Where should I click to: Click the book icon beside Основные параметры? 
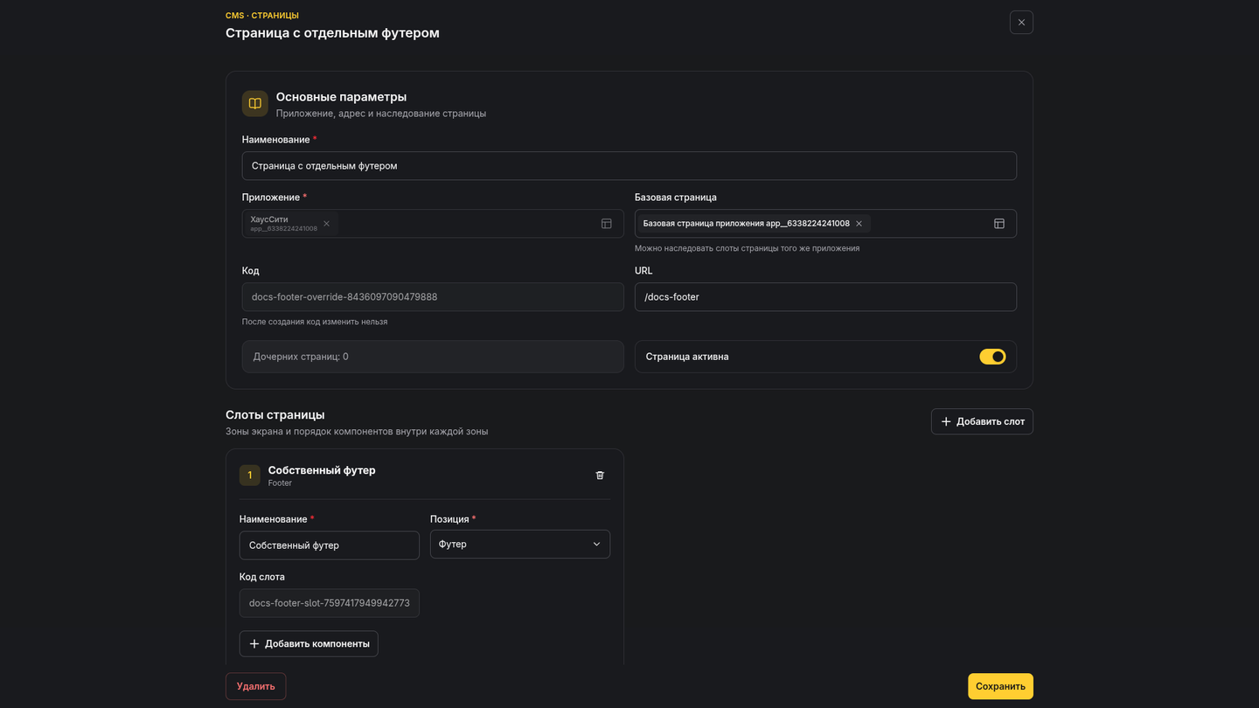point(255,103)
